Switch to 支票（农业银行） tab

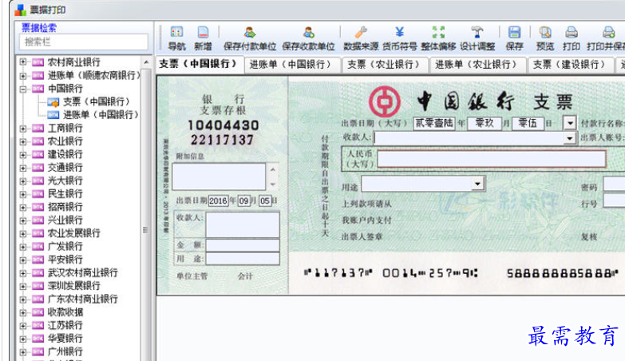point(385,65)
